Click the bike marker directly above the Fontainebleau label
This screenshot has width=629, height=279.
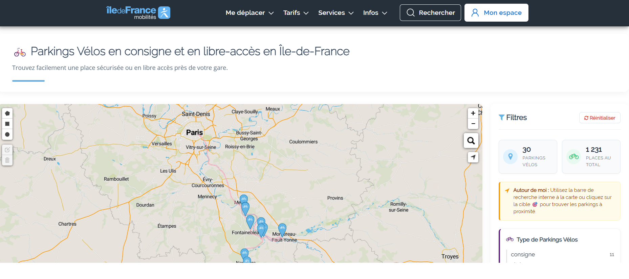click(x=250, y=222)
